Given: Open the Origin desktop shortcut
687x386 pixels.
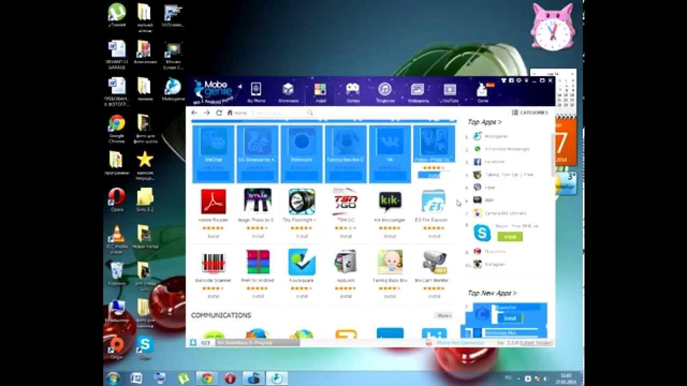Looking at the screenshot, I should click(116, 347).
